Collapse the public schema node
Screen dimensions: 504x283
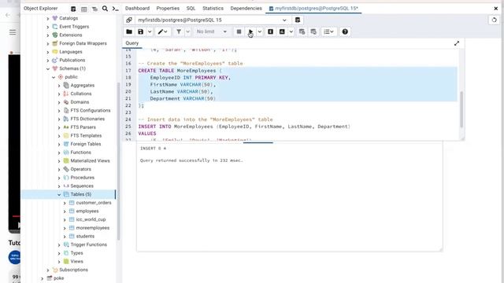(54, 77)
